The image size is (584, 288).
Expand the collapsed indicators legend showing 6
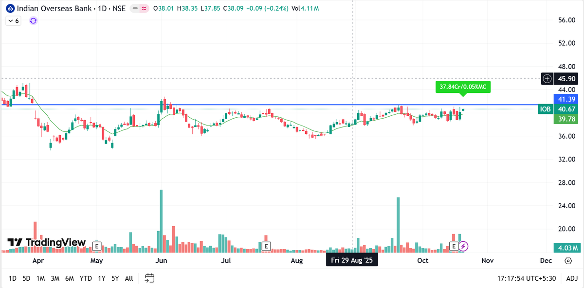[x=14, y=21]
